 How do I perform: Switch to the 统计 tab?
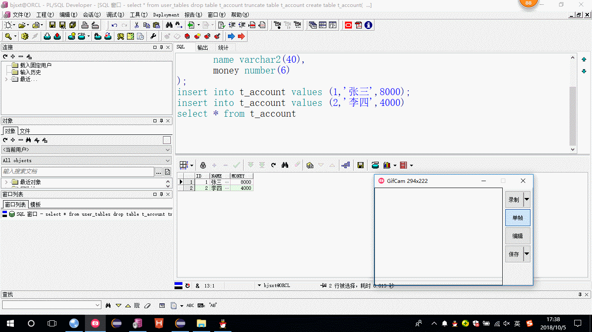coord(223,48)
